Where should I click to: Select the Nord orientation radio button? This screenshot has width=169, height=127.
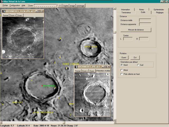122,65
